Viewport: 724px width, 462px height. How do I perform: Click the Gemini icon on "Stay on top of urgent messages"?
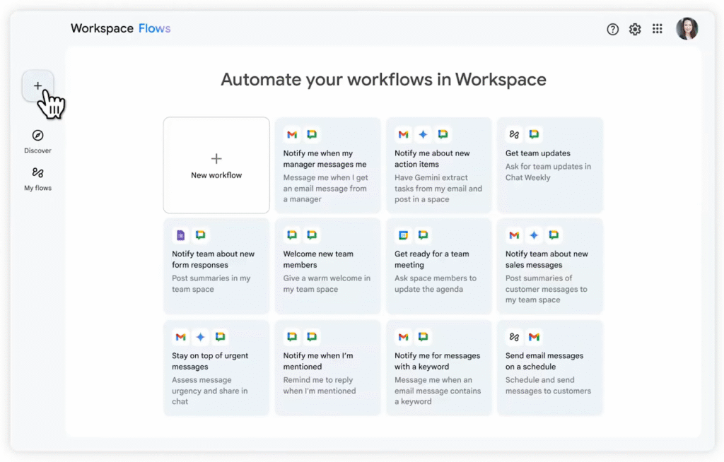[201, 337]
